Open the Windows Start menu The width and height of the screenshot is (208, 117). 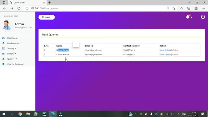(4, 114)
